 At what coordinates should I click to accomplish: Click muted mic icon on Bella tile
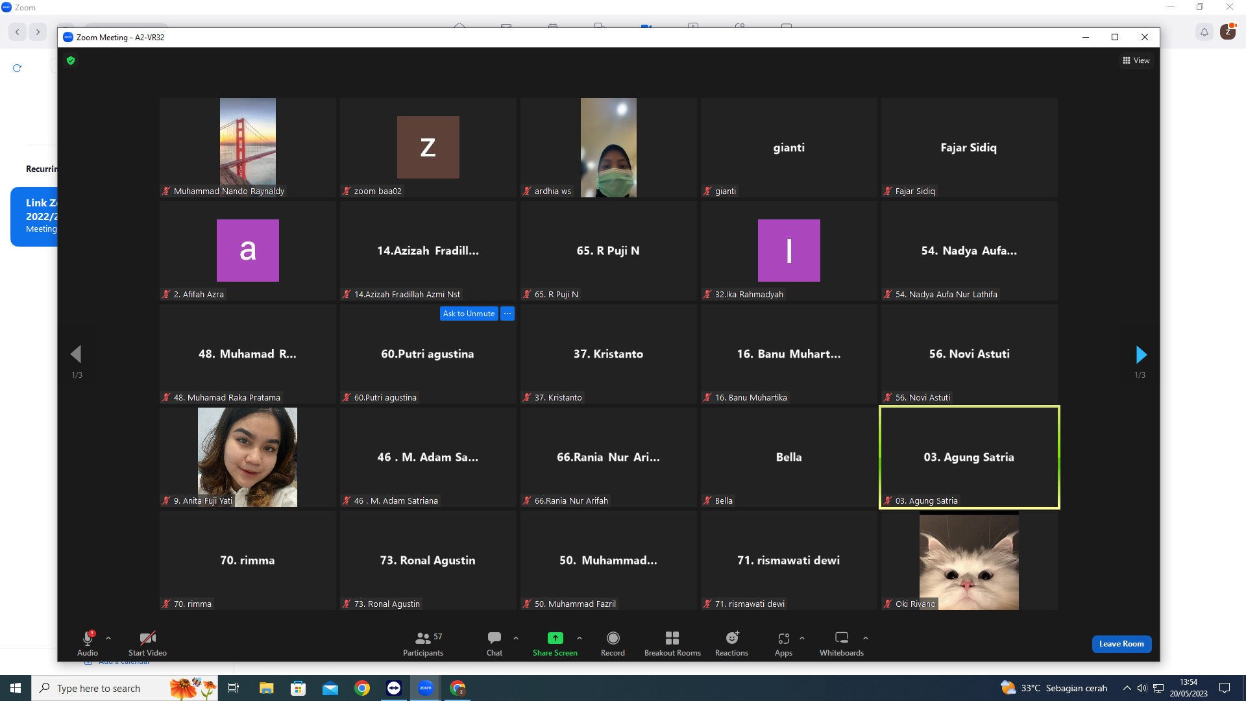pyautogui.click(x=707, y=500)
